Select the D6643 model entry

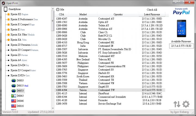(20, 96)
